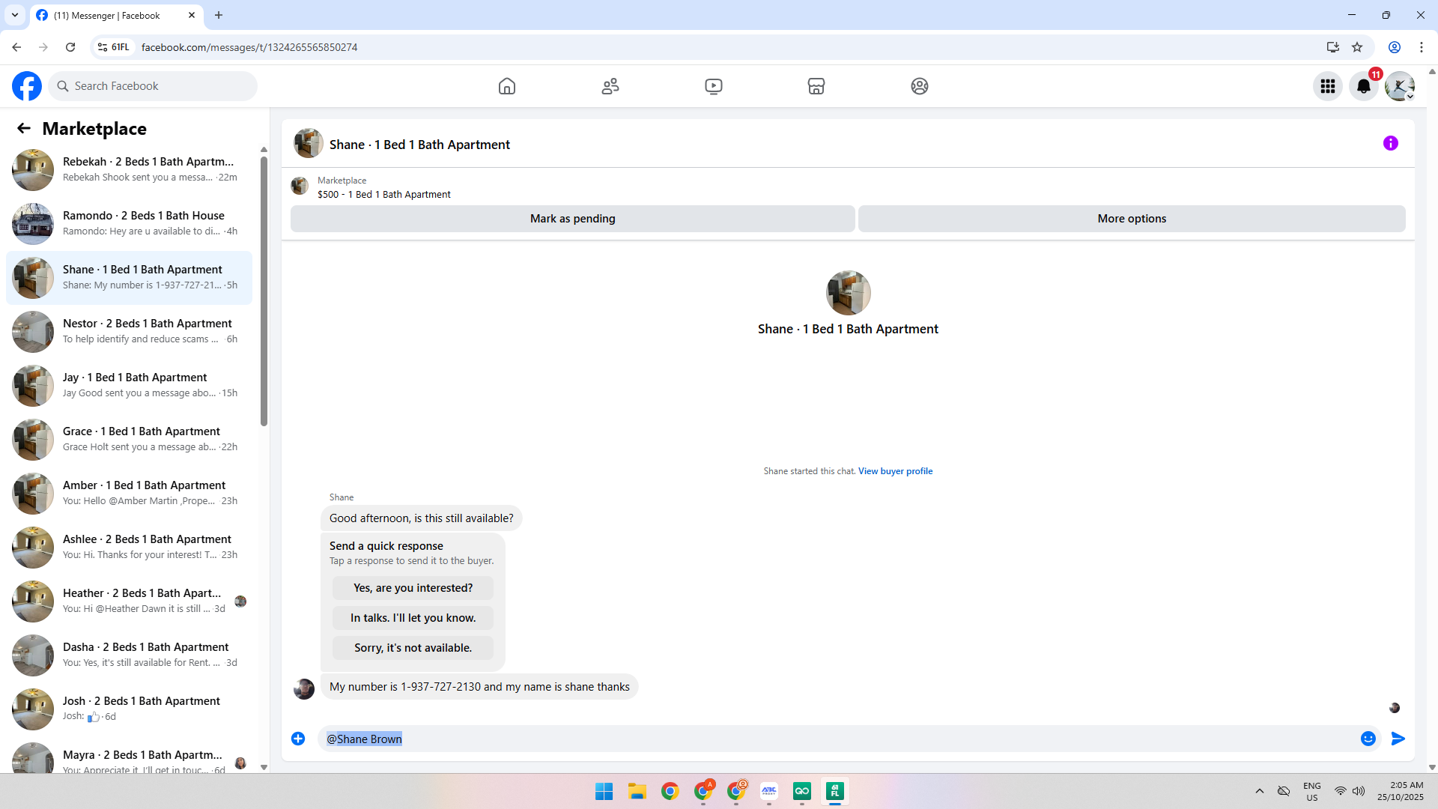The image size is (1438, 809).
Task: Open the notifications bell
Action: tap(1364, 86)
